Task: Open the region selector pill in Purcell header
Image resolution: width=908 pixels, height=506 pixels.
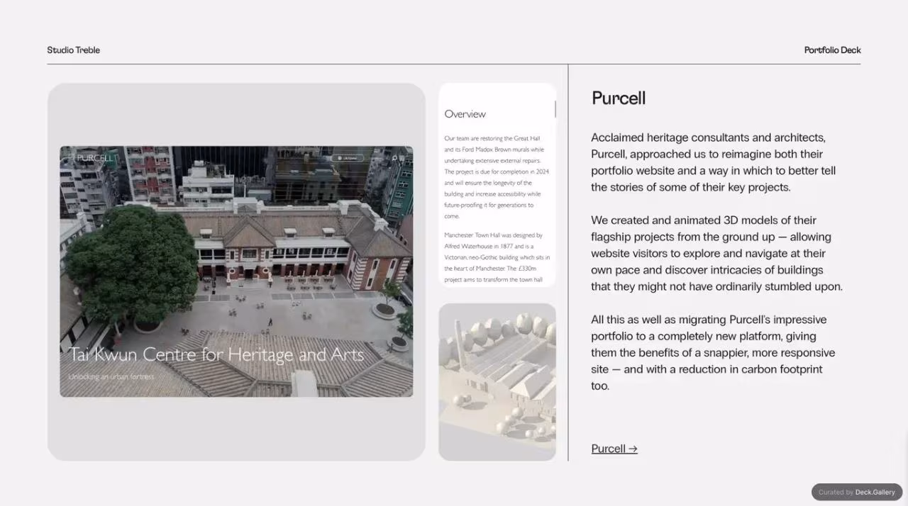Action: click(348, 158)
